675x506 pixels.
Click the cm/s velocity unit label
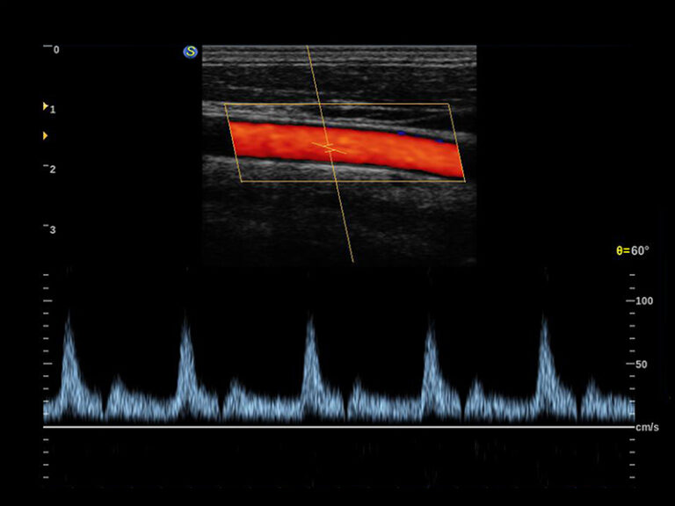(x=647, y=427)
